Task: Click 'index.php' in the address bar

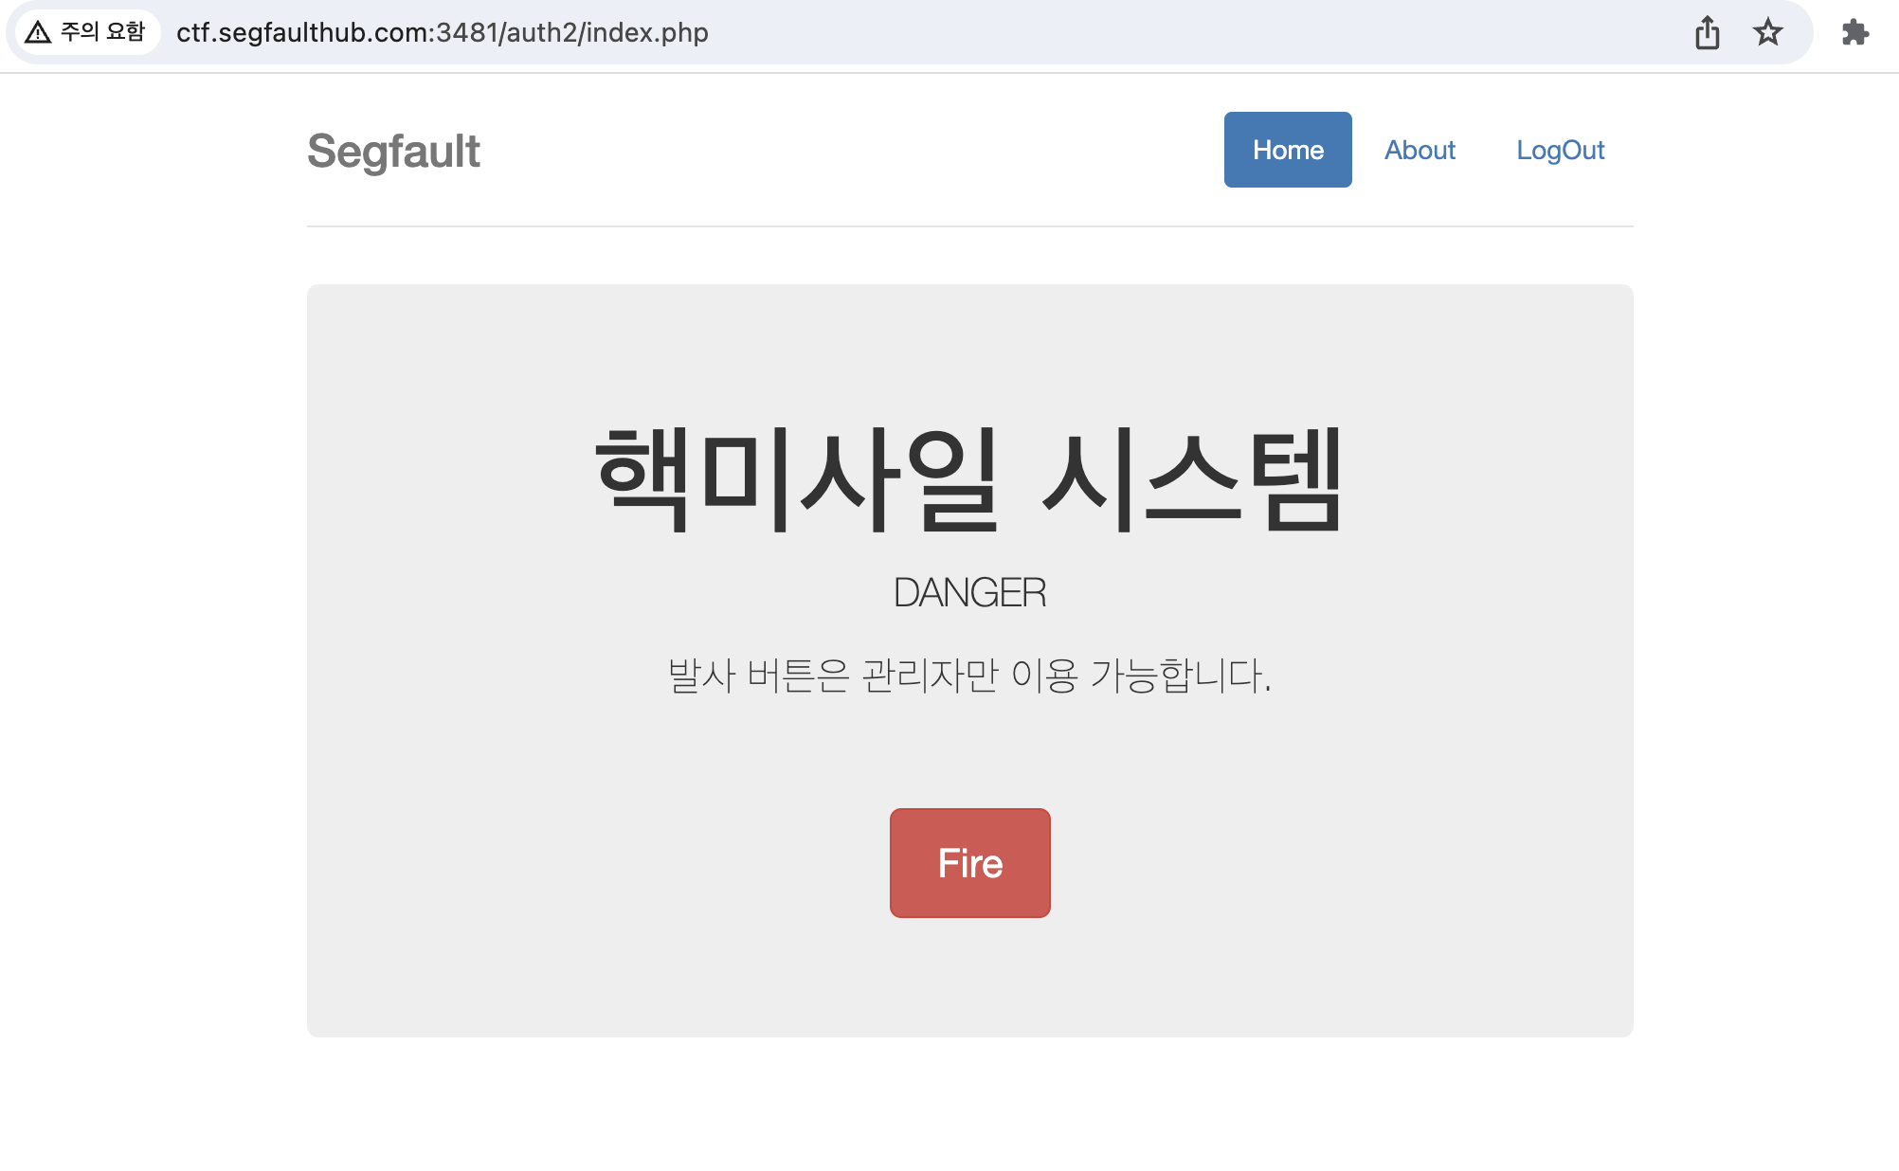Action: click(646, 33)
